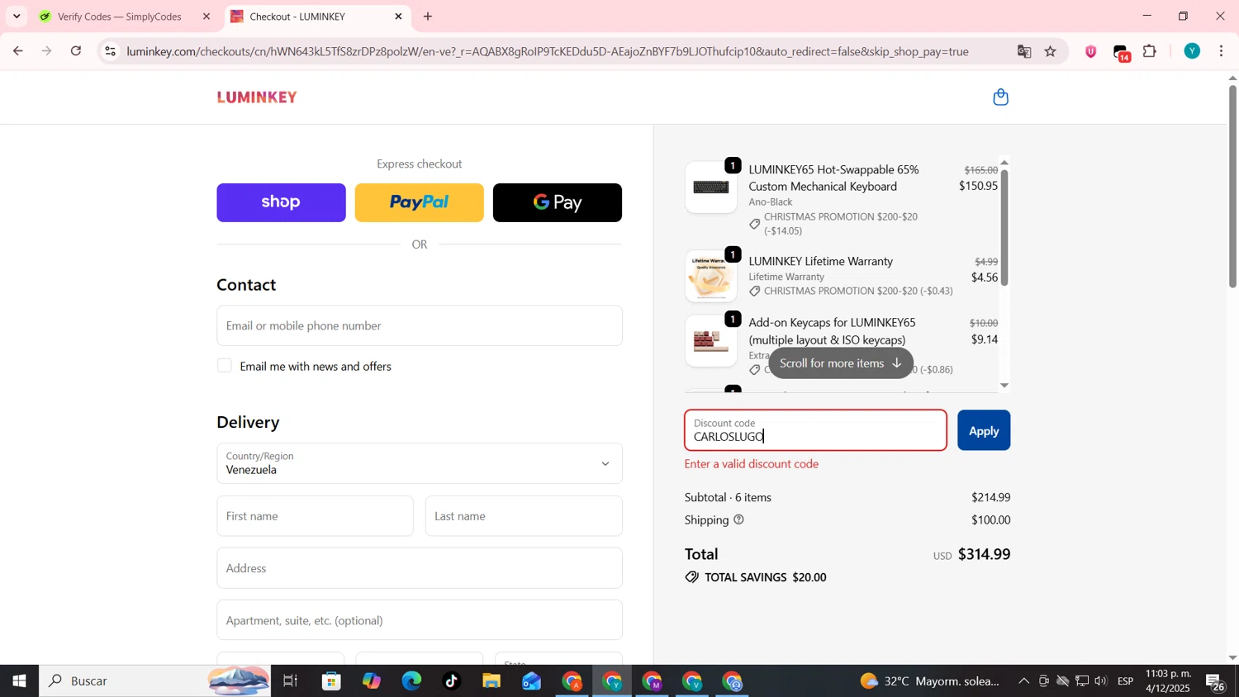Open Task View on the taskbar
The width and height of the screenshot is (1239, 697).
pyautogui.click(x=290, y=681)
